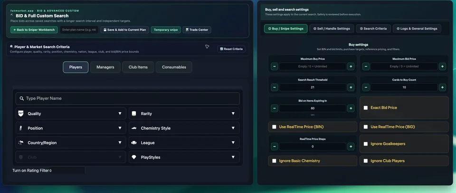Increase Cards to Buy Count
Screen dimensions: 456x193
(442, 87)
